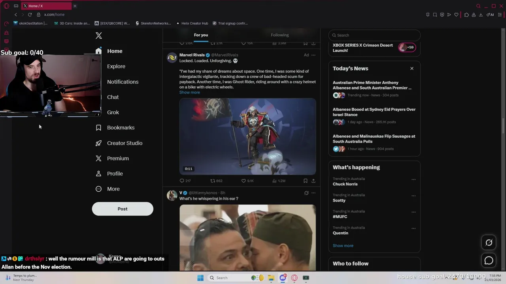The width and height of the screenshot is (506, 284).
Task: Open V's profile avatar
Action: [172, 195]
